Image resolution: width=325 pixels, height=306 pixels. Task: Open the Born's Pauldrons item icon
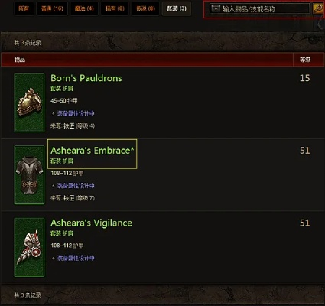click(29, 103)
